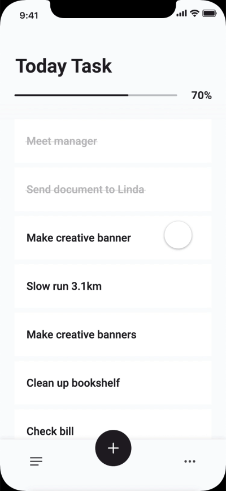Tap the 70% progress label
This screenshot has height=491, width=226.
(x=202, y=95)
